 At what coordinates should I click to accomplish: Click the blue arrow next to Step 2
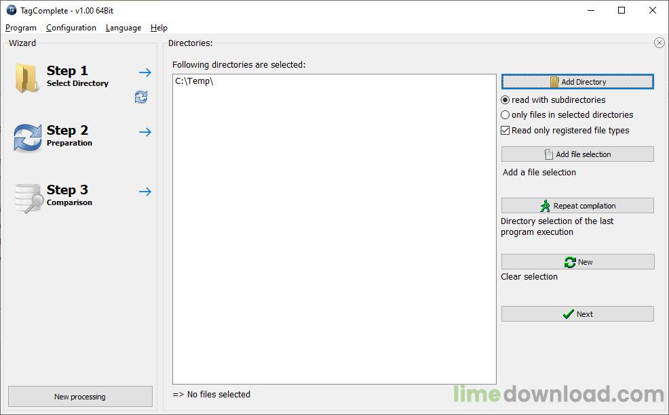click(145, 132)
